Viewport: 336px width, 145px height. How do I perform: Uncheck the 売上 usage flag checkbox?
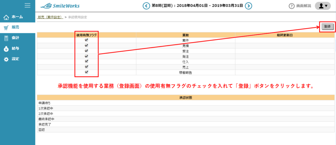click(87, 67)
